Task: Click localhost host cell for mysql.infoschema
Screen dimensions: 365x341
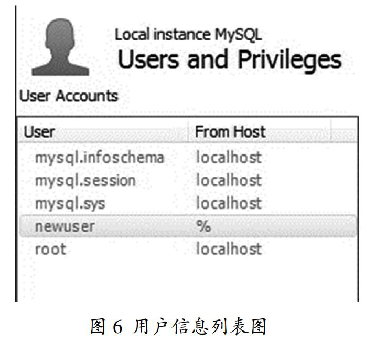Action: click(x=229, y=157)
